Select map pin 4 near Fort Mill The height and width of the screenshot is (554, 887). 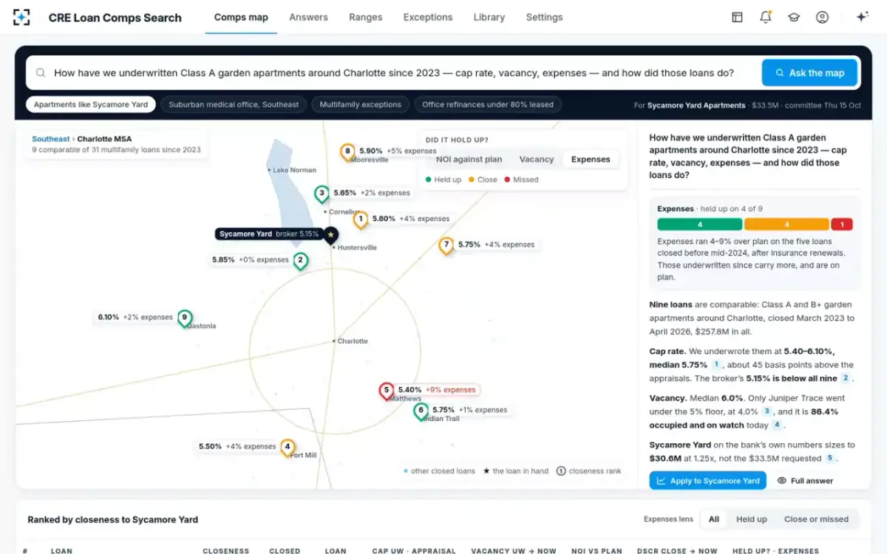coord(288,448)
